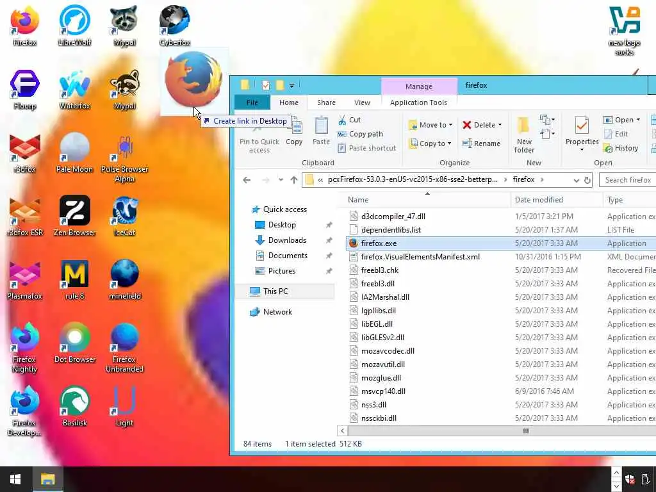Create a New folder from the ribbon

click(524, 135)
